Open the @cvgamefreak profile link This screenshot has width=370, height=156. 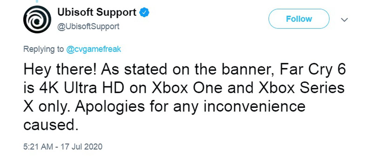[x=94, y=49]
